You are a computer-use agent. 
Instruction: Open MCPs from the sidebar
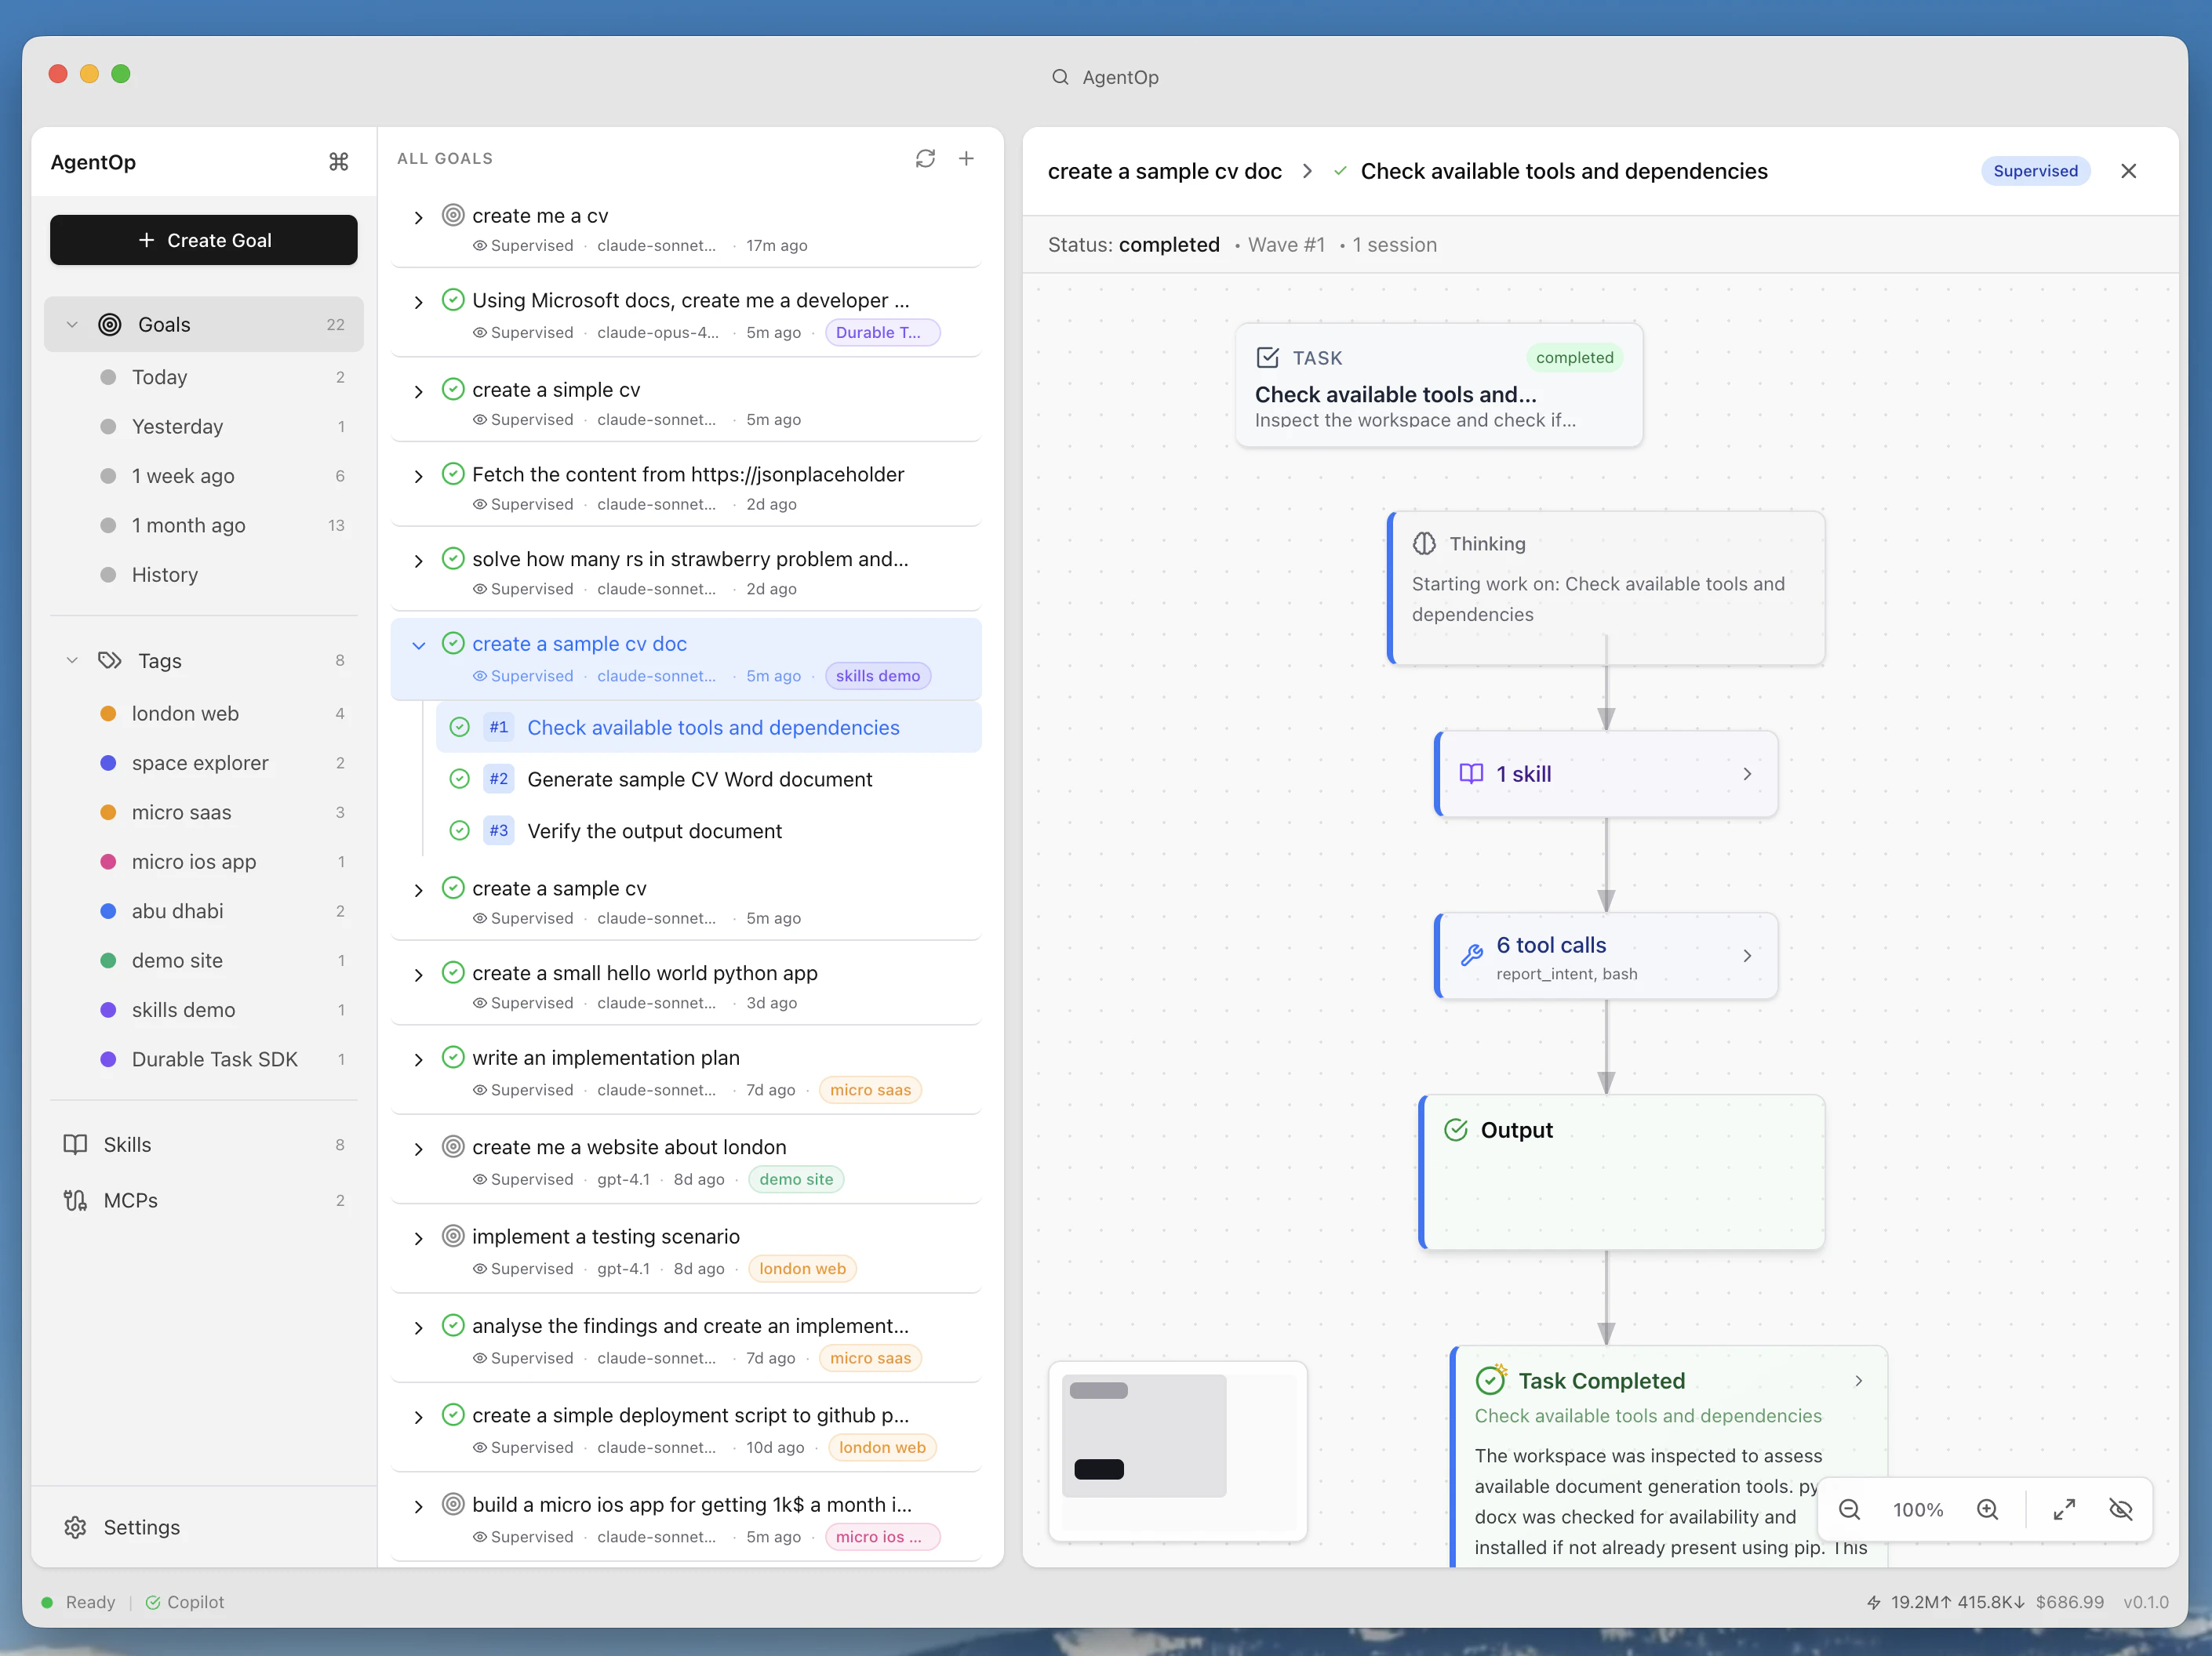point(130,1200)
